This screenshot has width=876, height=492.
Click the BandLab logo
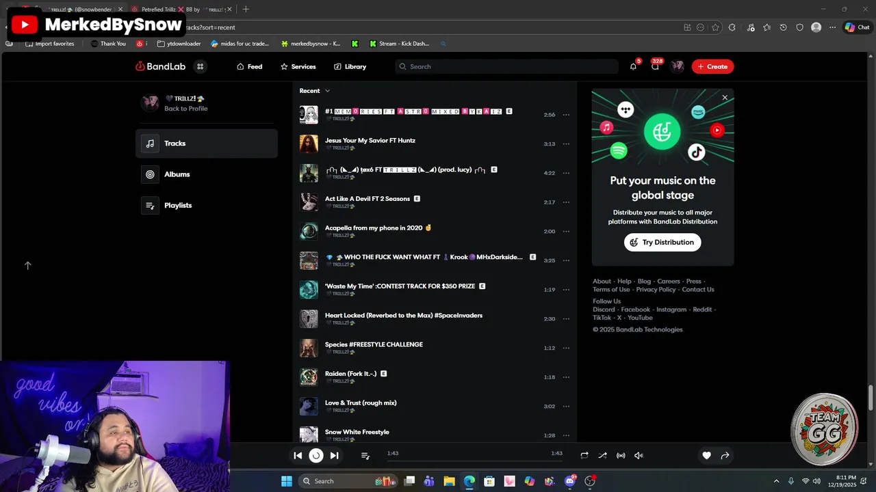[161, 66]
